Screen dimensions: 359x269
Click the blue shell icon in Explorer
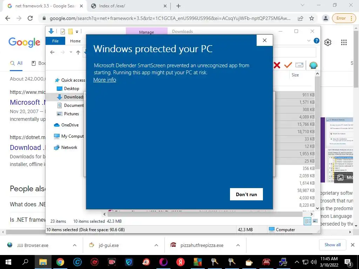(313, 65)
